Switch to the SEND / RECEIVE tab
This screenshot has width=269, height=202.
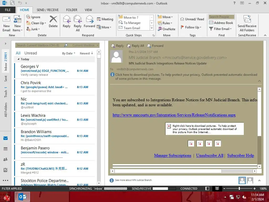48,10
